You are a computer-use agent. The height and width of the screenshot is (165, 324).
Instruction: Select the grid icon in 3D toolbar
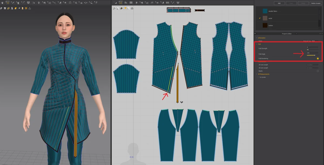pos(49,3)
